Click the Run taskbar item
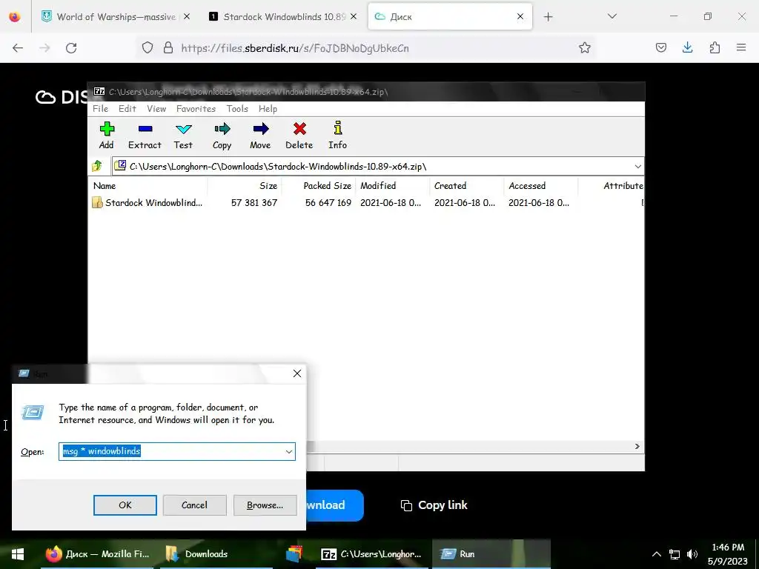The height and width of the screenshot is (569, 759). [x=491, y=554]
